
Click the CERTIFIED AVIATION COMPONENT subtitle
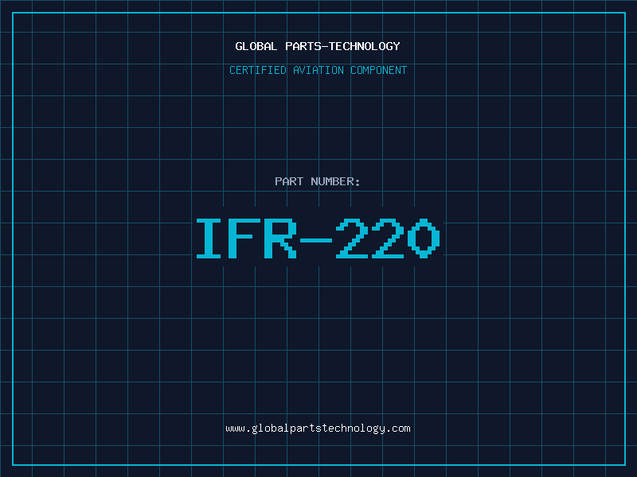click(318, 70)
